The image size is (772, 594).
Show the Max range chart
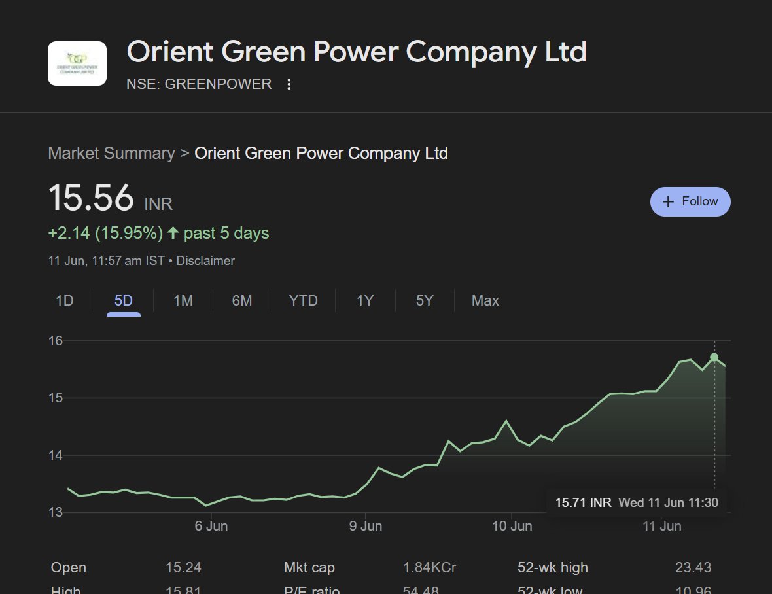pos(485,301)
